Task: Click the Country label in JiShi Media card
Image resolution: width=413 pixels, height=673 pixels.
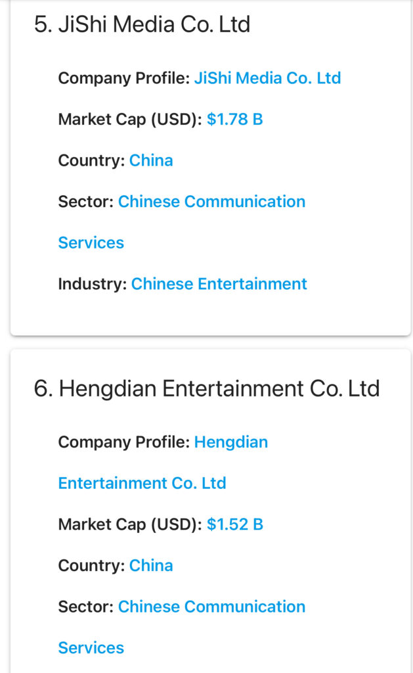Action: tap(91, 160)
